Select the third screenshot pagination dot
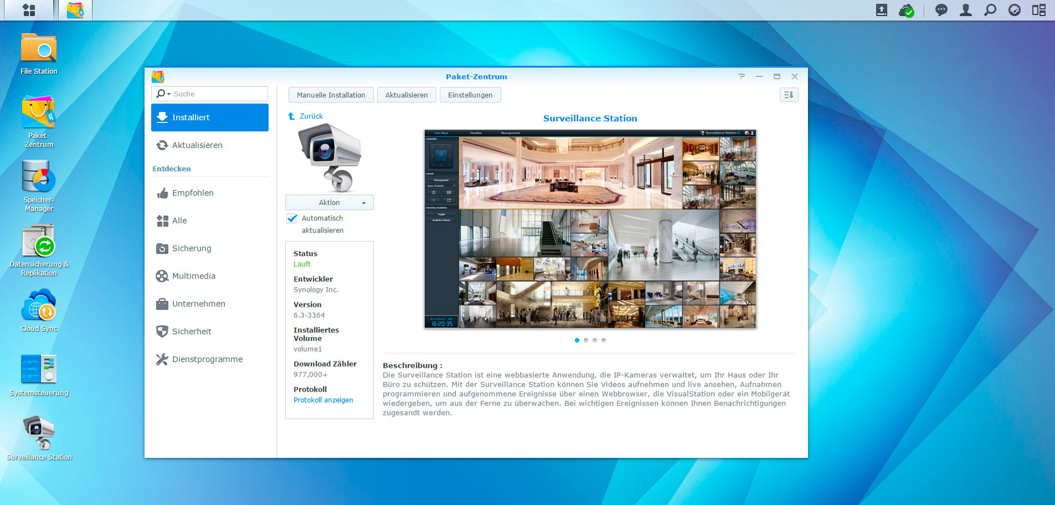This screenshot has width=1055, height=505. pos(595,340)
